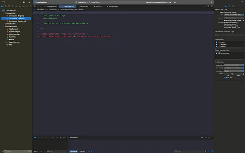Viewport: 245px width, 153px height.
Task: Choose the location folder icon
Action: pos(243,20)
